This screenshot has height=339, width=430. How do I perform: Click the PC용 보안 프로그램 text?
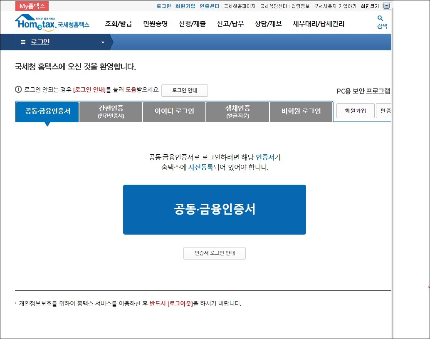363,91
